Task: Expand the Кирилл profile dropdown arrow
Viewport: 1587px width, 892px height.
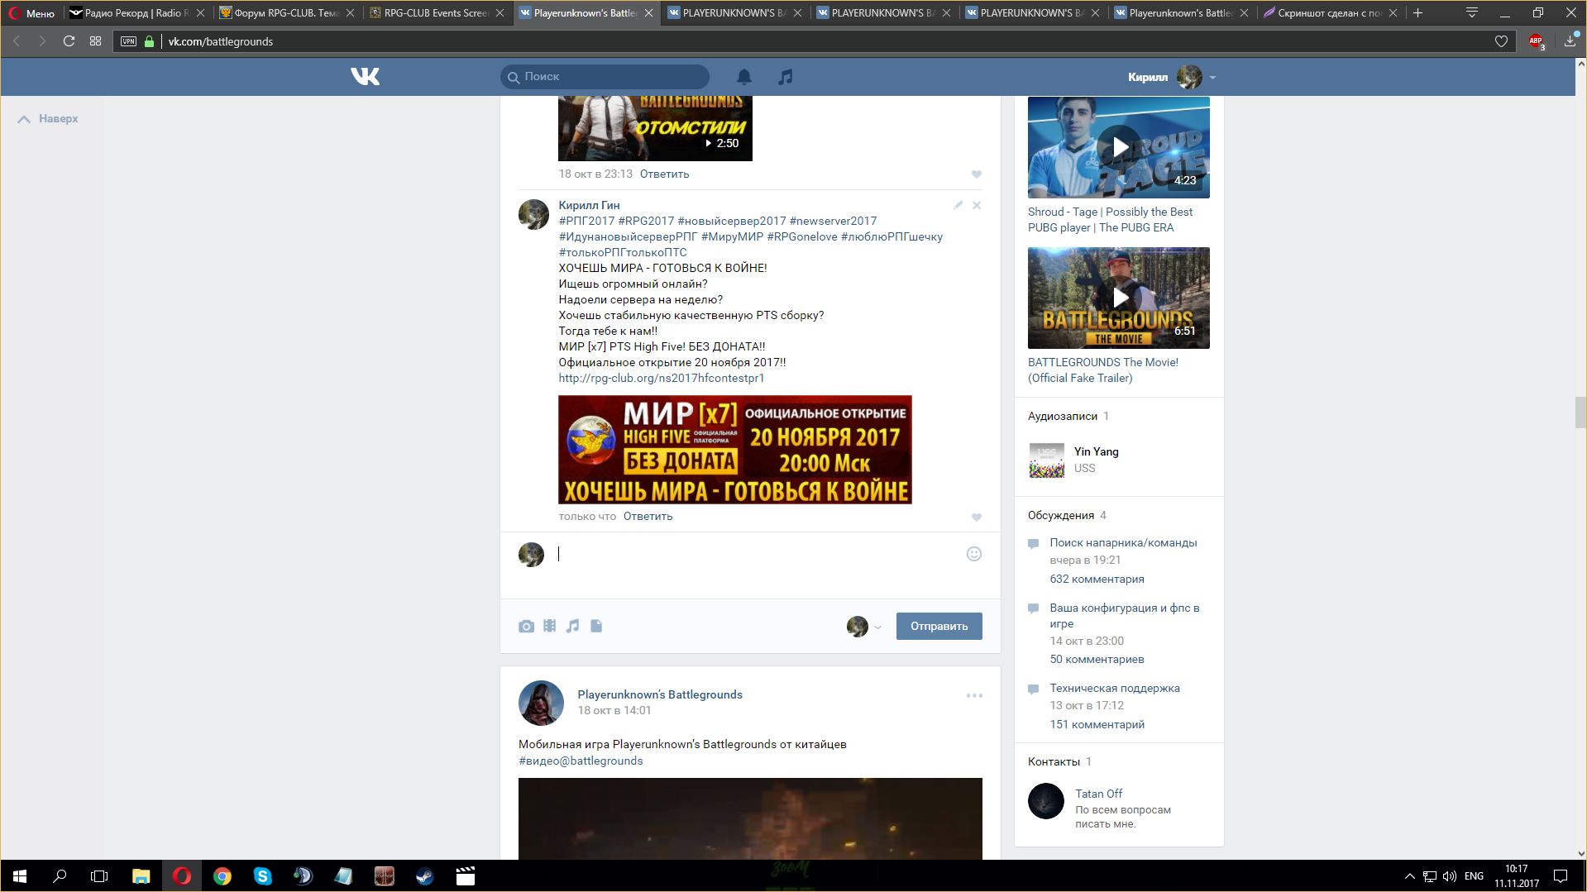Action: [1212, 77]
